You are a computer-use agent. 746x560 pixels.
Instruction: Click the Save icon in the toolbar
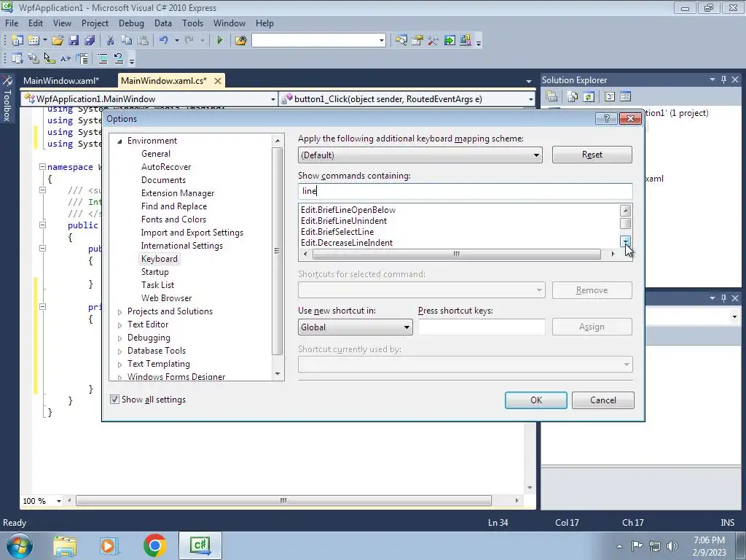click(74, 41)
